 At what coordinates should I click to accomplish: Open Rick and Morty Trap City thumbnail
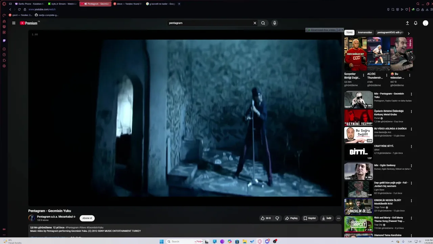click(x=359, y=224)
